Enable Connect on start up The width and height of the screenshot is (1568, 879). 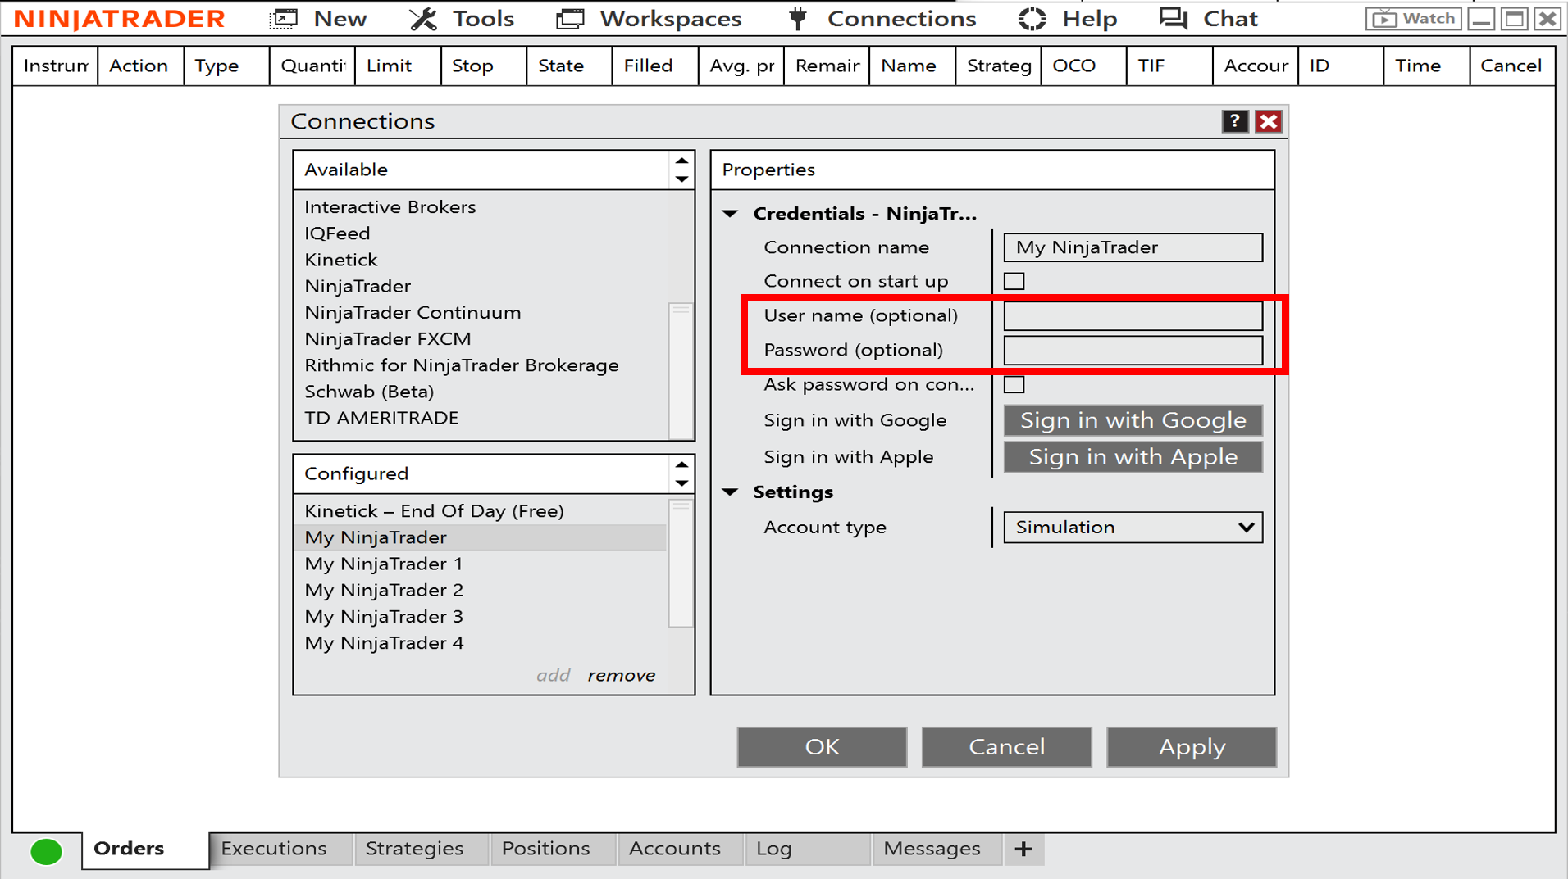[x=1014, y=281]
